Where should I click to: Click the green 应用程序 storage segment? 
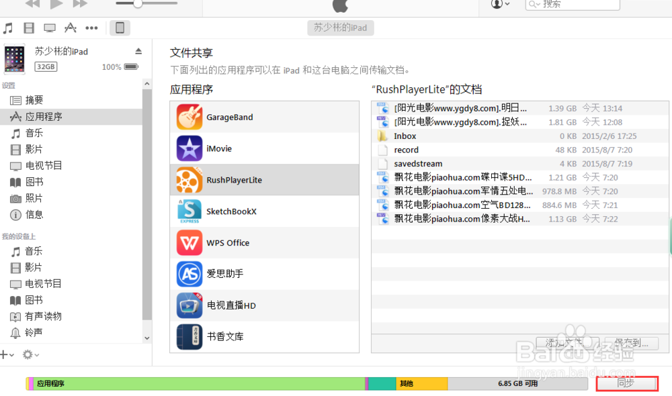point(200,384)
